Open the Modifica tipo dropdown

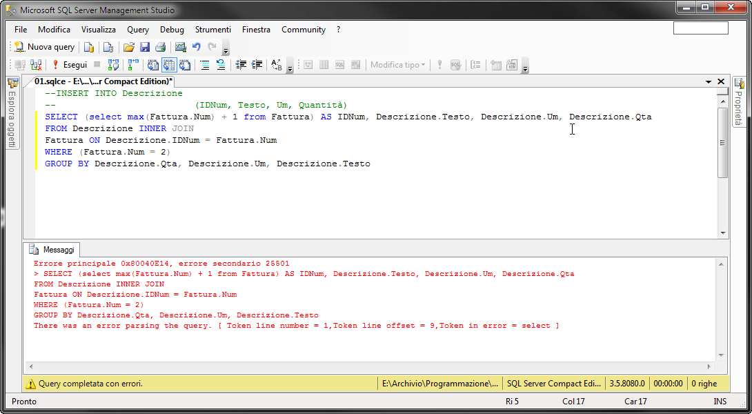(x=397, y=65)
